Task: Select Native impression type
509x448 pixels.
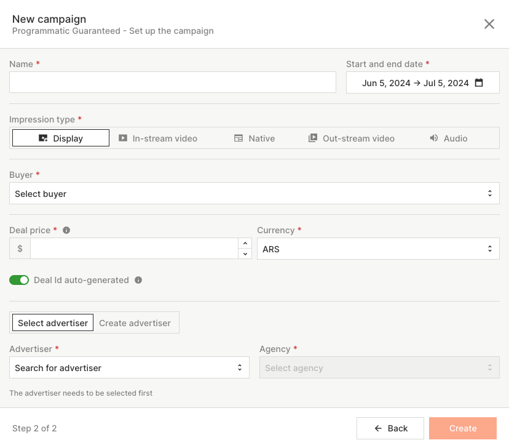Action: click(254, 138)
